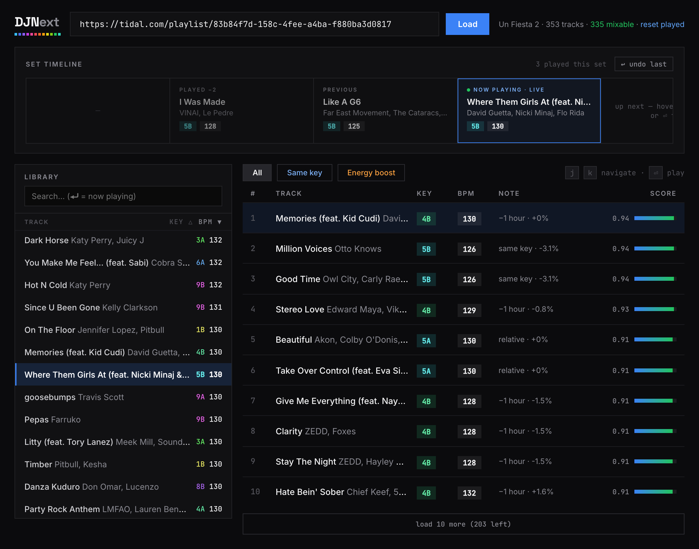Sort library by BPM column
Image resolution: width=699 pixels, height=549 pixels.
210,222
